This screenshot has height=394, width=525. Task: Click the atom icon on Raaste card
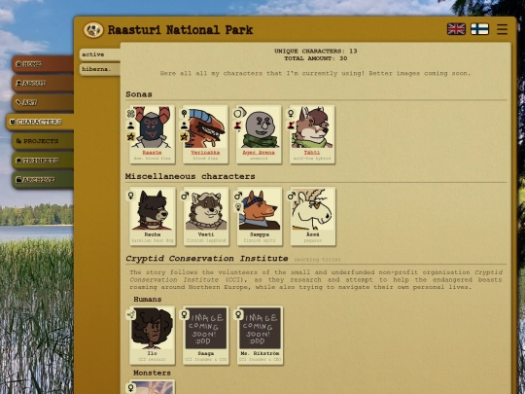(130, 114)
